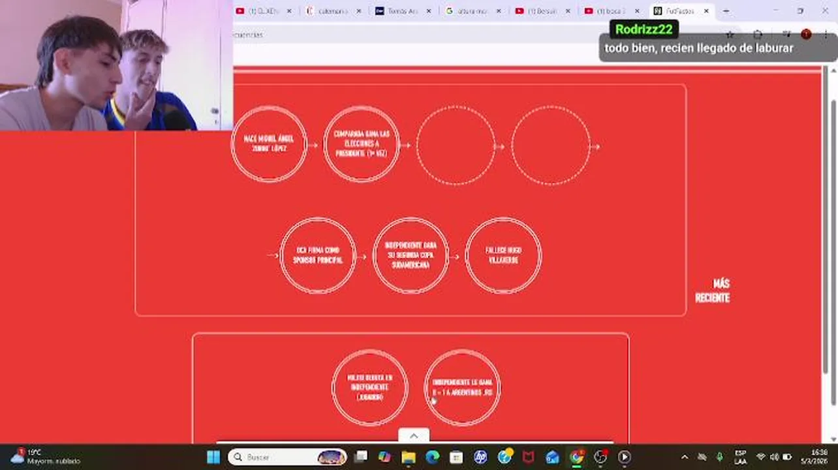Select the 'OCA firma como sponsor principal' circle
This screenshot has height=470, width=838.
pyautogui.click(x=318, y=255)
